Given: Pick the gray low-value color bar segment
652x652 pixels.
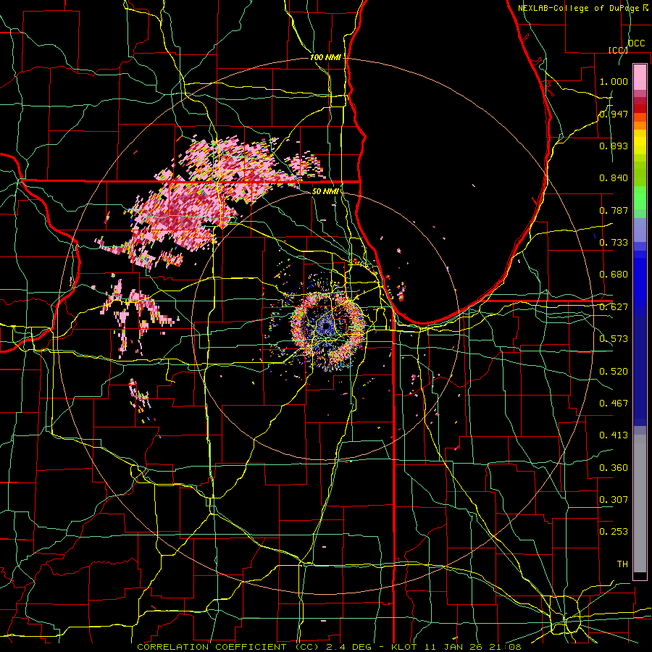Looking at the screenshot, I should 640,503.
